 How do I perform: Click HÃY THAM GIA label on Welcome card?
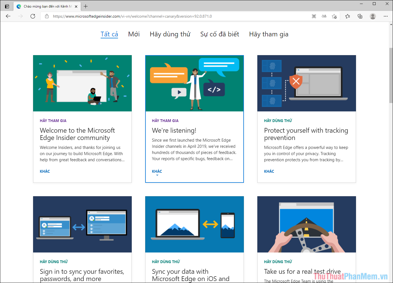(x=53, y=121)
